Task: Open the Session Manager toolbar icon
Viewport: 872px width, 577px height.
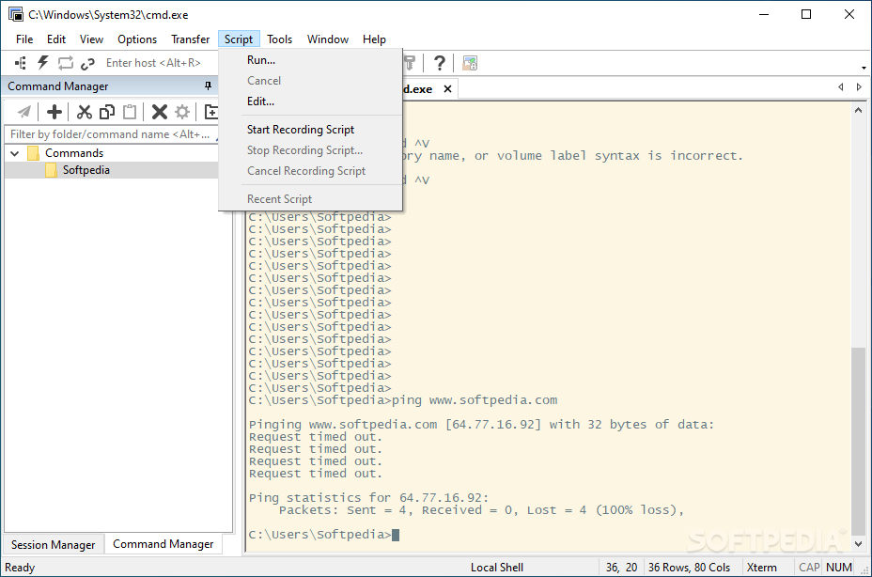Action: [21, 63]
